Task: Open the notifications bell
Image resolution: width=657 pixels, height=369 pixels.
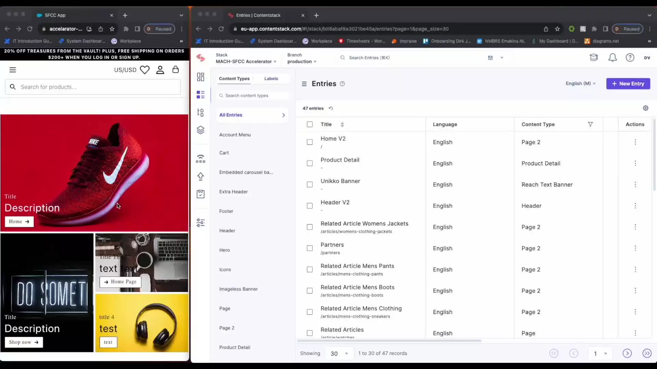Action: [x=613, y=58]
